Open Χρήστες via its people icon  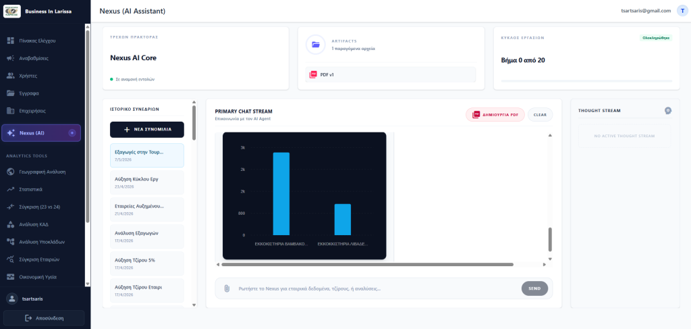(x=11, y=76)
